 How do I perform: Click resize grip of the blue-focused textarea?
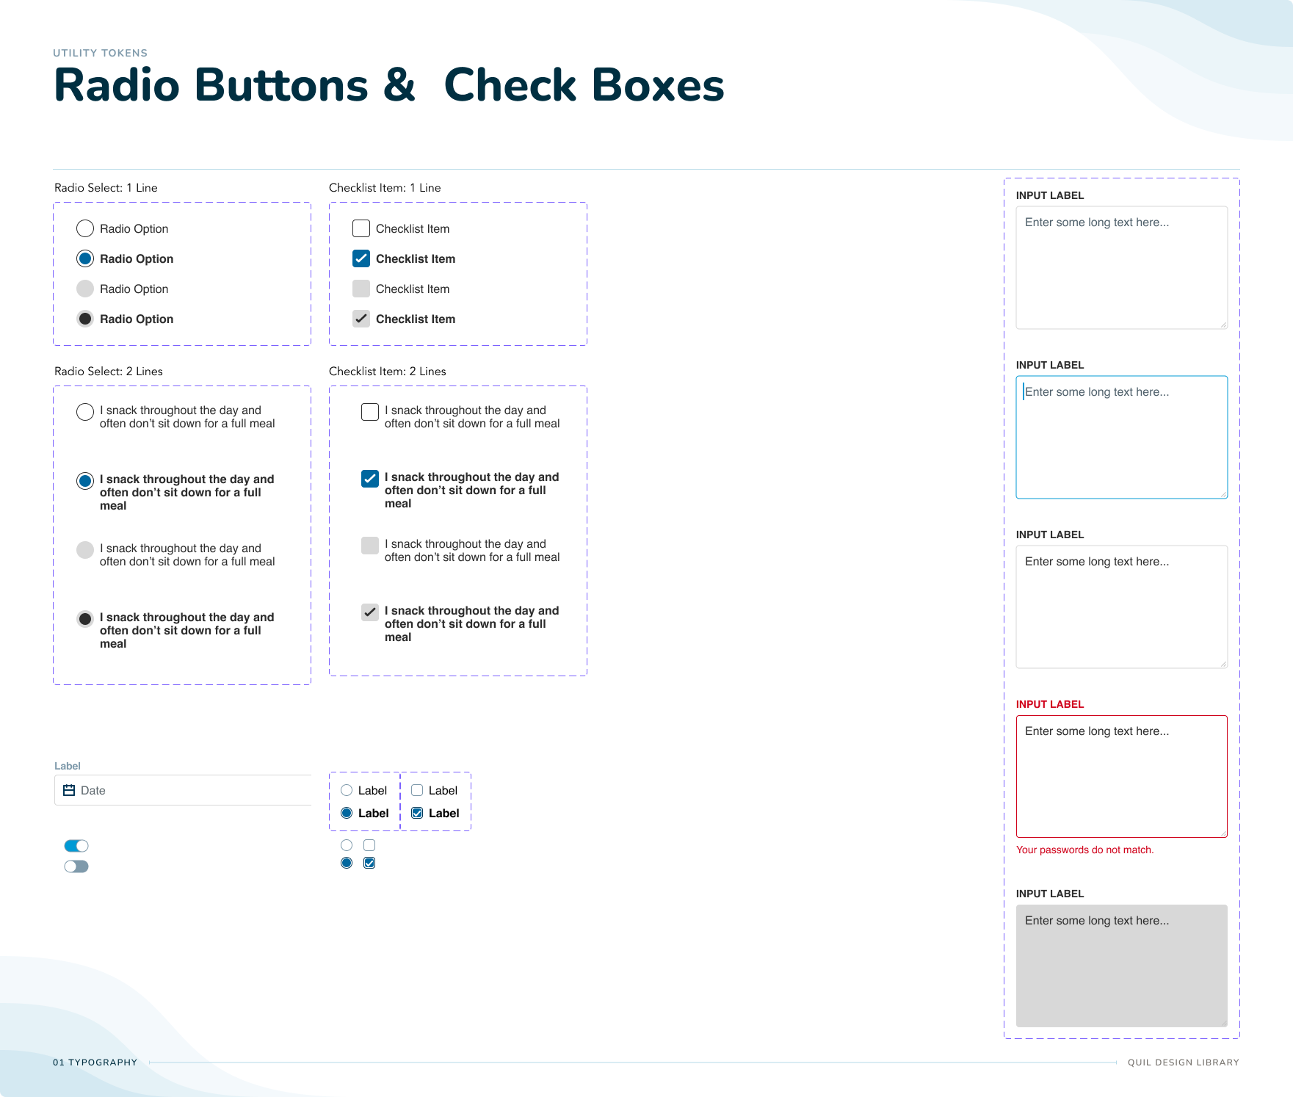coord(1223,494)
